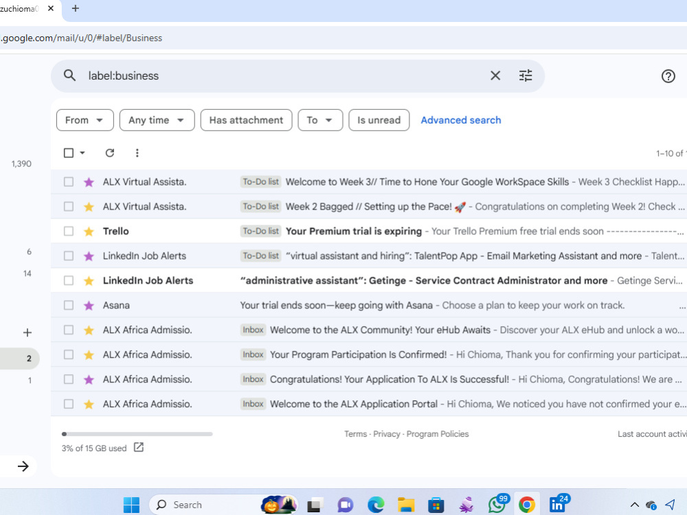
Task: Select the Welcome to Week 3 email checkbox
Action: tap(68, 182)
